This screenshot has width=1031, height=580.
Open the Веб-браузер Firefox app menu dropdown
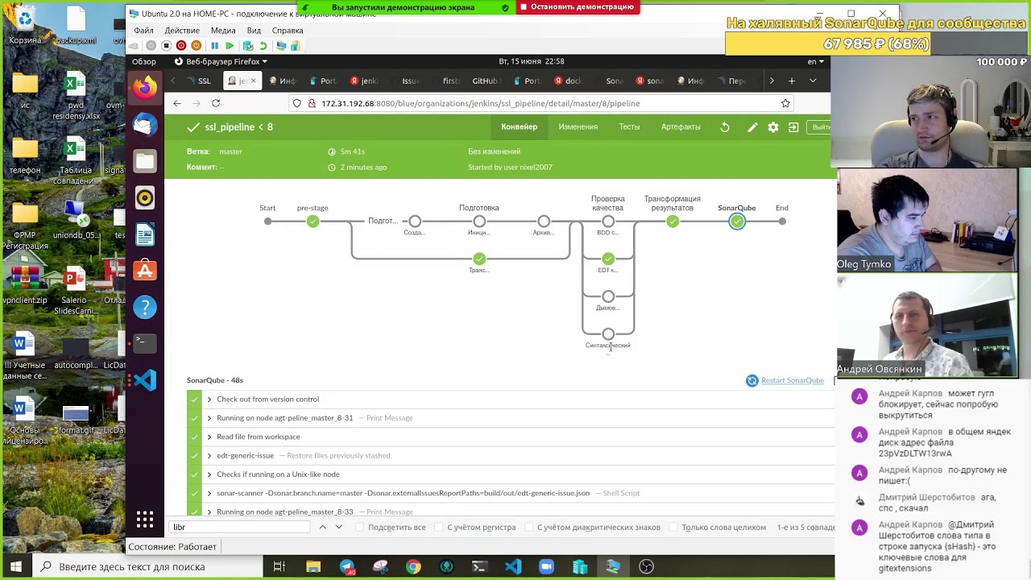pos(222,61)
